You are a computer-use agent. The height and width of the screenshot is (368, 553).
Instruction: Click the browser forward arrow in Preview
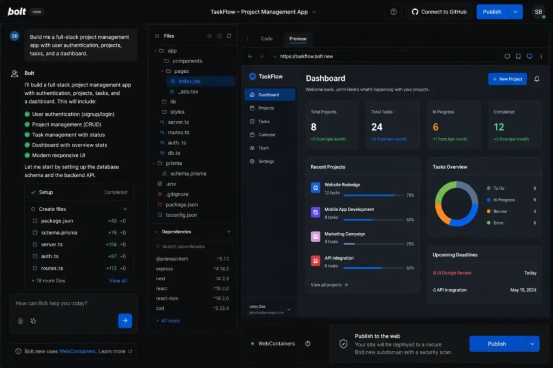click(261, 56)
